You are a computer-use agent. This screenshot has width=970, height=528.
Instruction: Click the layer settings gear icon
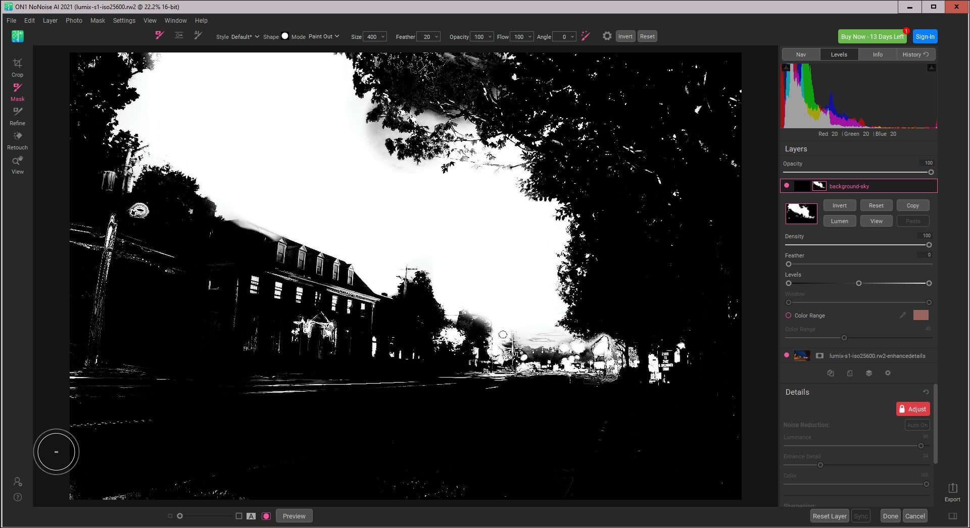(888, 373)
